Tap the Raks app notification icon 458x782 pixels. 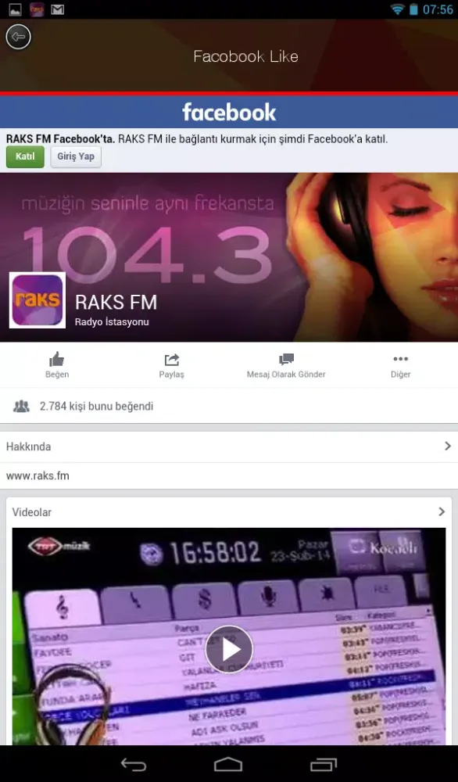click(x=37, y=9)
